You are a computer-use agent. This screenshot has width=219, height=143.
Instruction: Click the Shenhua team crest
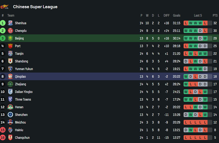click(x=10, y=23)
